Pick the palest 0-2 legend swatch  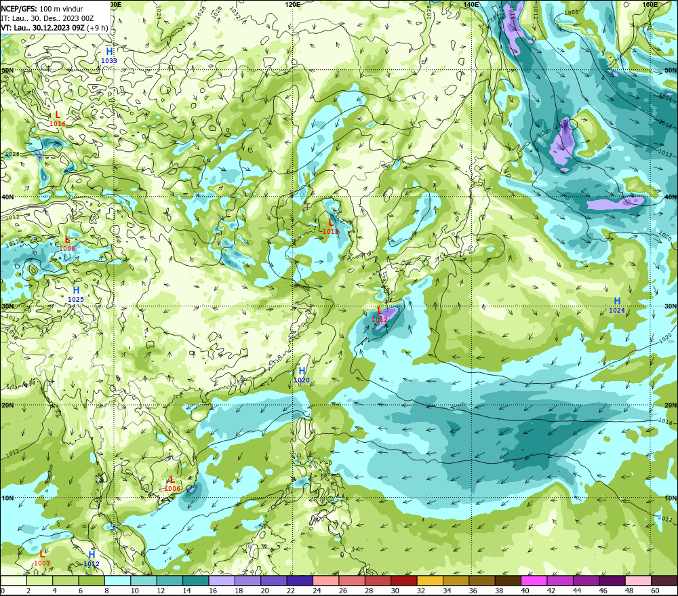click(14, 580)
